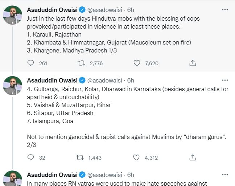The width and height of the screenshot is (235, 186).
Task: Open reply icon on first tweet (261)
Action: click(31, 63)
